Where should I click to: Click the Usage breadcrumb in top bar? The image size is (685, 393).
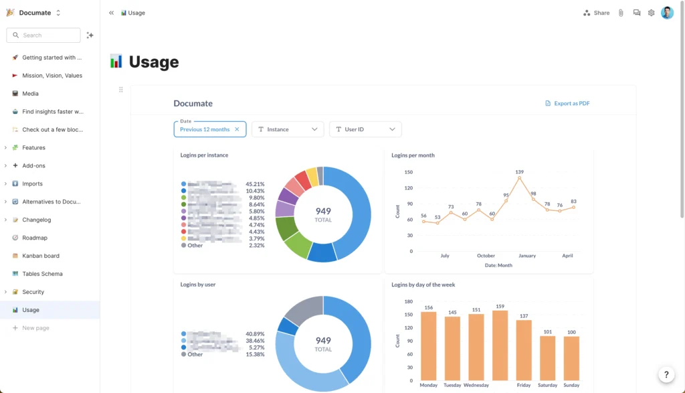point(133,13)
